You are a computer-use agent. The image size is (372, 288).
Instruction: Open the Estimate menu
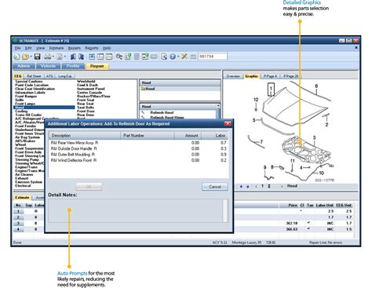pyautogui.click(x=57, y=48)
